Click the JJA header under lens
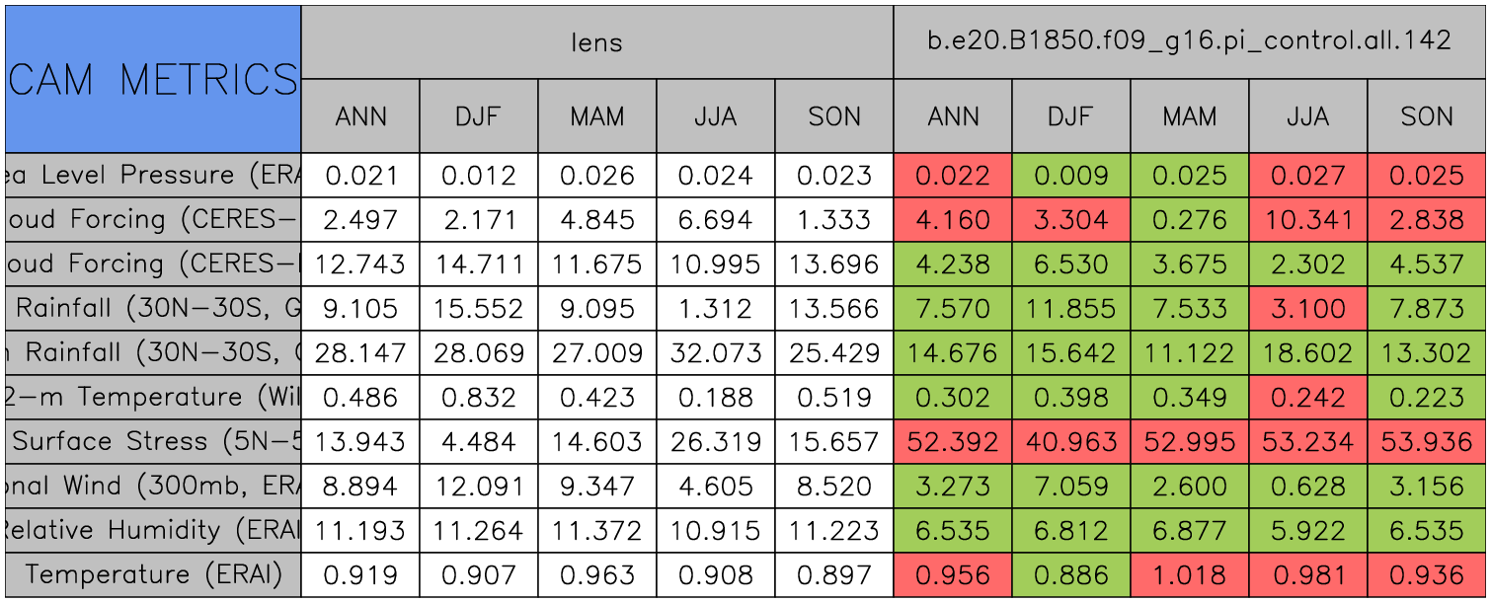This screenshot has width=1491, height=603. [x=715, y=116]
